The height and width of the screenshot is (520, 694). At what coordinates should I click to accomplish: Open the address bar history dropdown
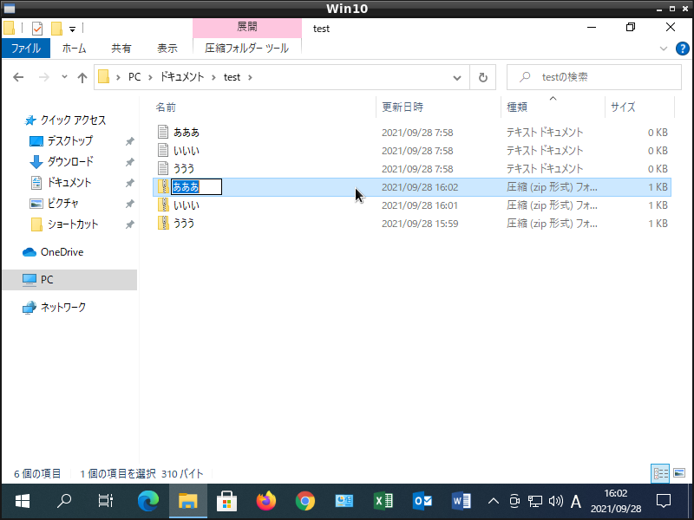(x=457, y=78)
